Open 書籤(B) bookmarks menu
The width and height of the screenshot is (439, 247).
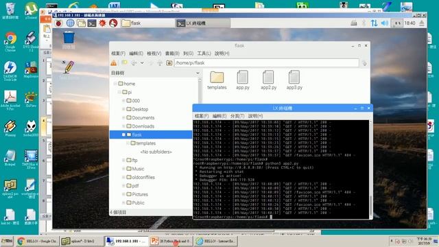pos(172,54)
